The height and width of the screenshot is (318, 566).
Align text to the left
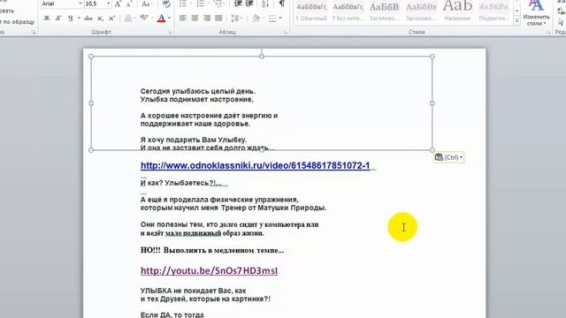point(183,18)
